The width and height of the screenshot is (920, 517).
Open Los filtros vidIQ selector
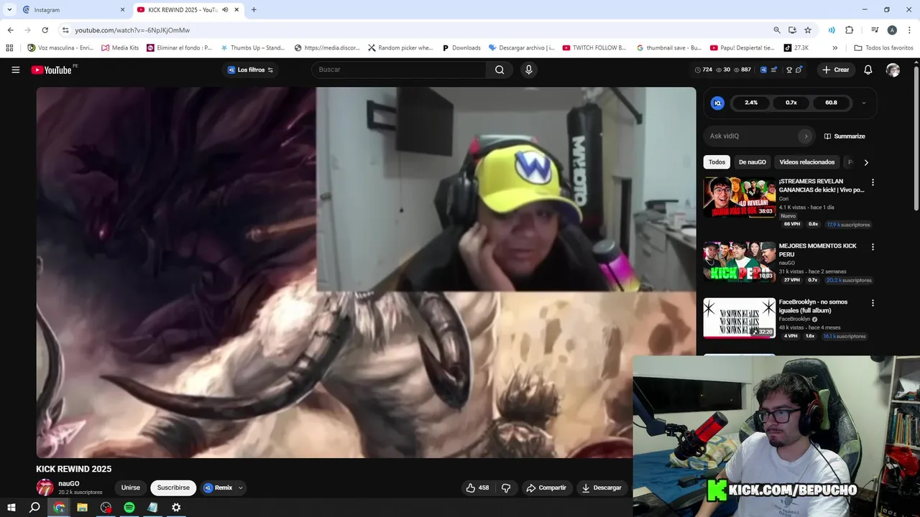click(x=250, y=70)
